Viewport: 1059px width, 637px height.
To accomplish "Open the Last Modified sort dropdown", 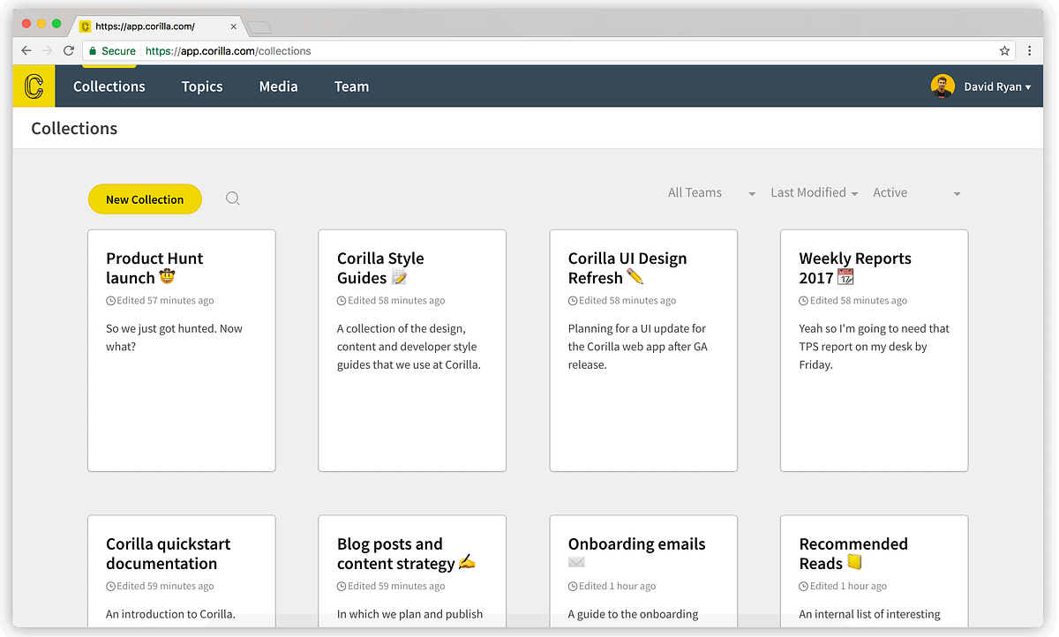I will point(814,192).
